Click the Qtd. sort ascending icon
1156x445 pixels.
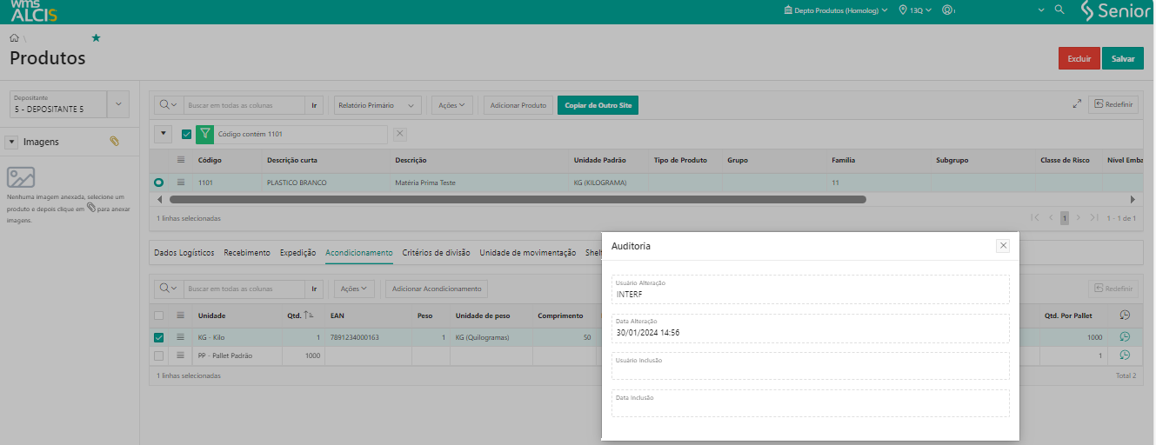(x=309, y=315)
